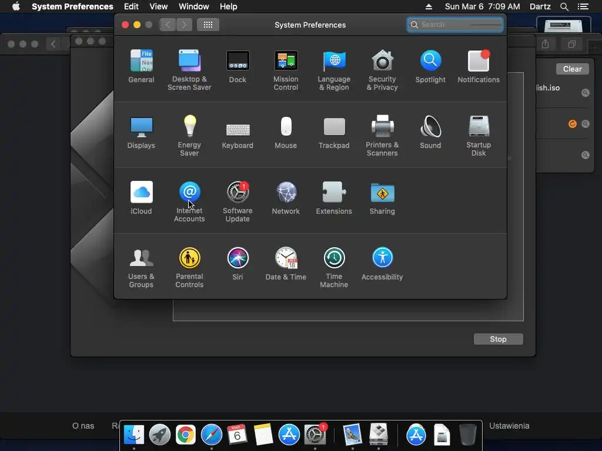Screen dimensions: 602x451
Task: Open Language & Region preferences
Action: coord(334,70)
